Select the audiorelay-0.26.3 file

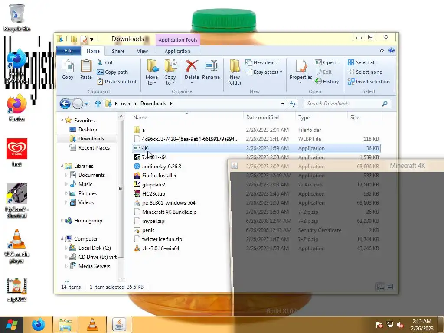click(161, 166)
